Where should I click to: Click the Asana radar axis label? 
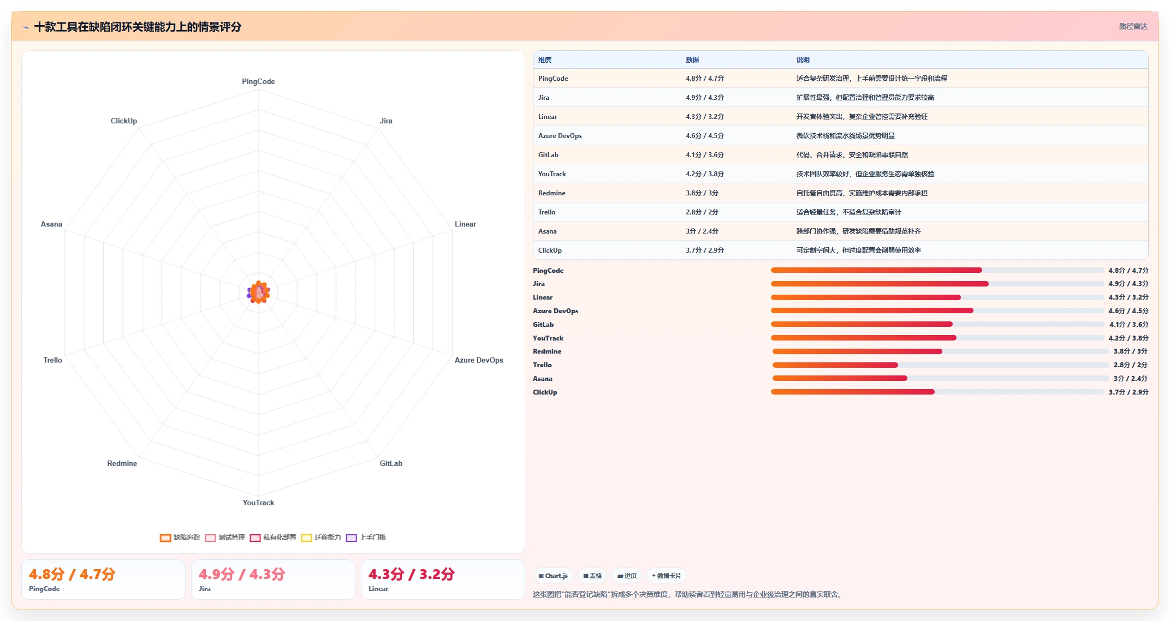(x=51, y=224)
